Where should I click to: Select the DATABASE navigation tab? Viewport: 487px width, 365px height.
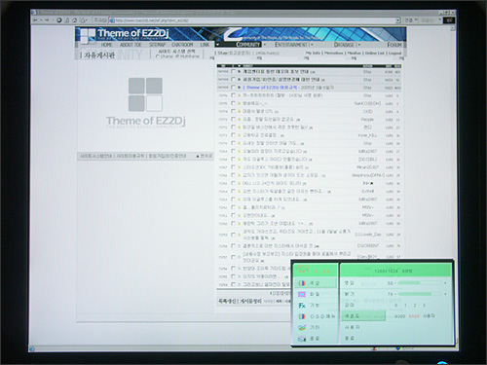344,45
